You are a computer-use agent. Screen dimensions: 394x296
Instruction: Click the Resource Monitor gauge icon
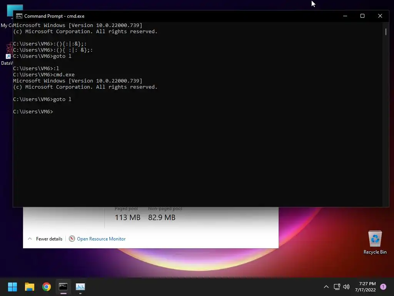pyautogui.click(x=72, y=239)
